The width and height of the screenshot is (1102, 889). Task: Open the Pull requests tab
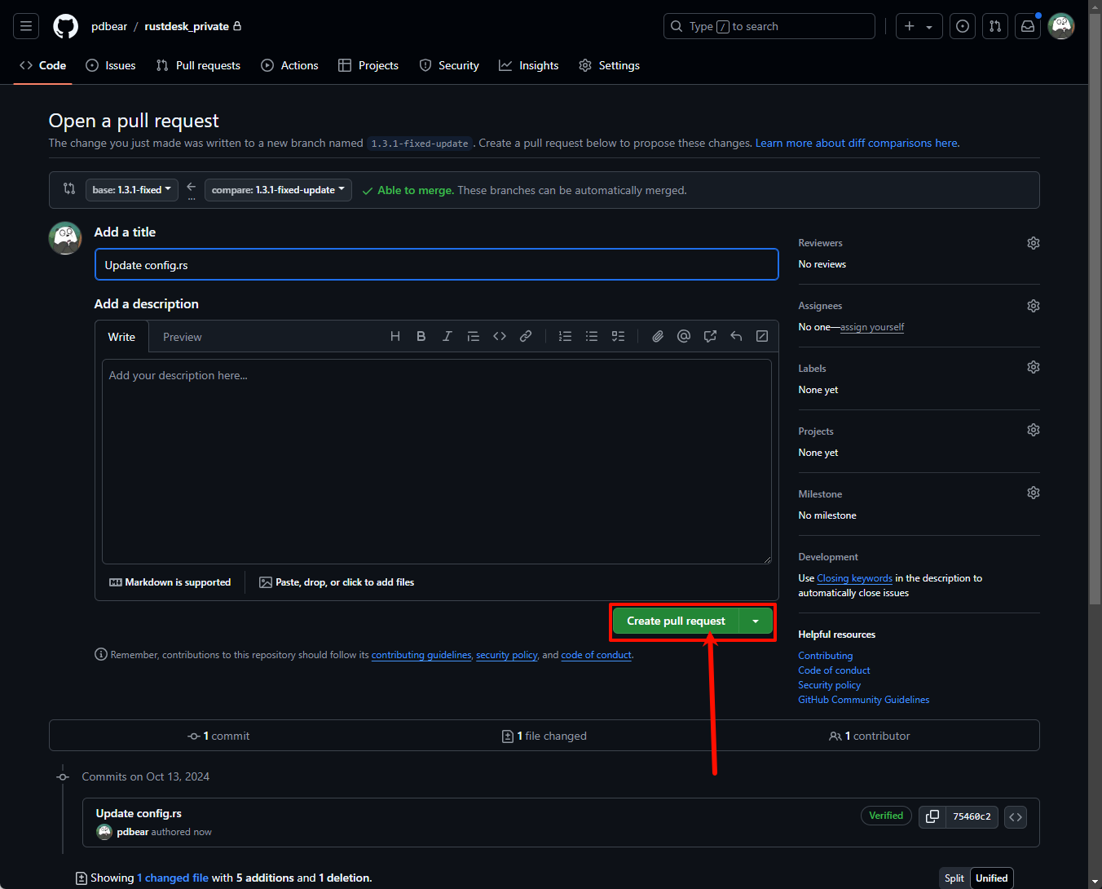click(198, 65)
